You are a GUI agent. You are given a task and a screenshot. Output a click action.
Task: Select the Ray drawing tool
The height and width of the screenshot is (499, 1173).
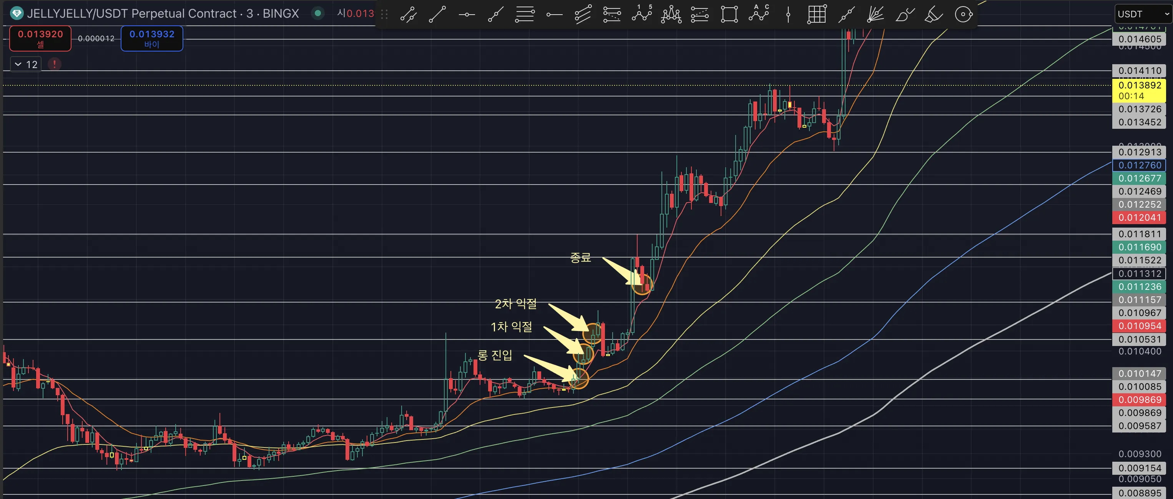pyautogui.click(x=496, y=14)
